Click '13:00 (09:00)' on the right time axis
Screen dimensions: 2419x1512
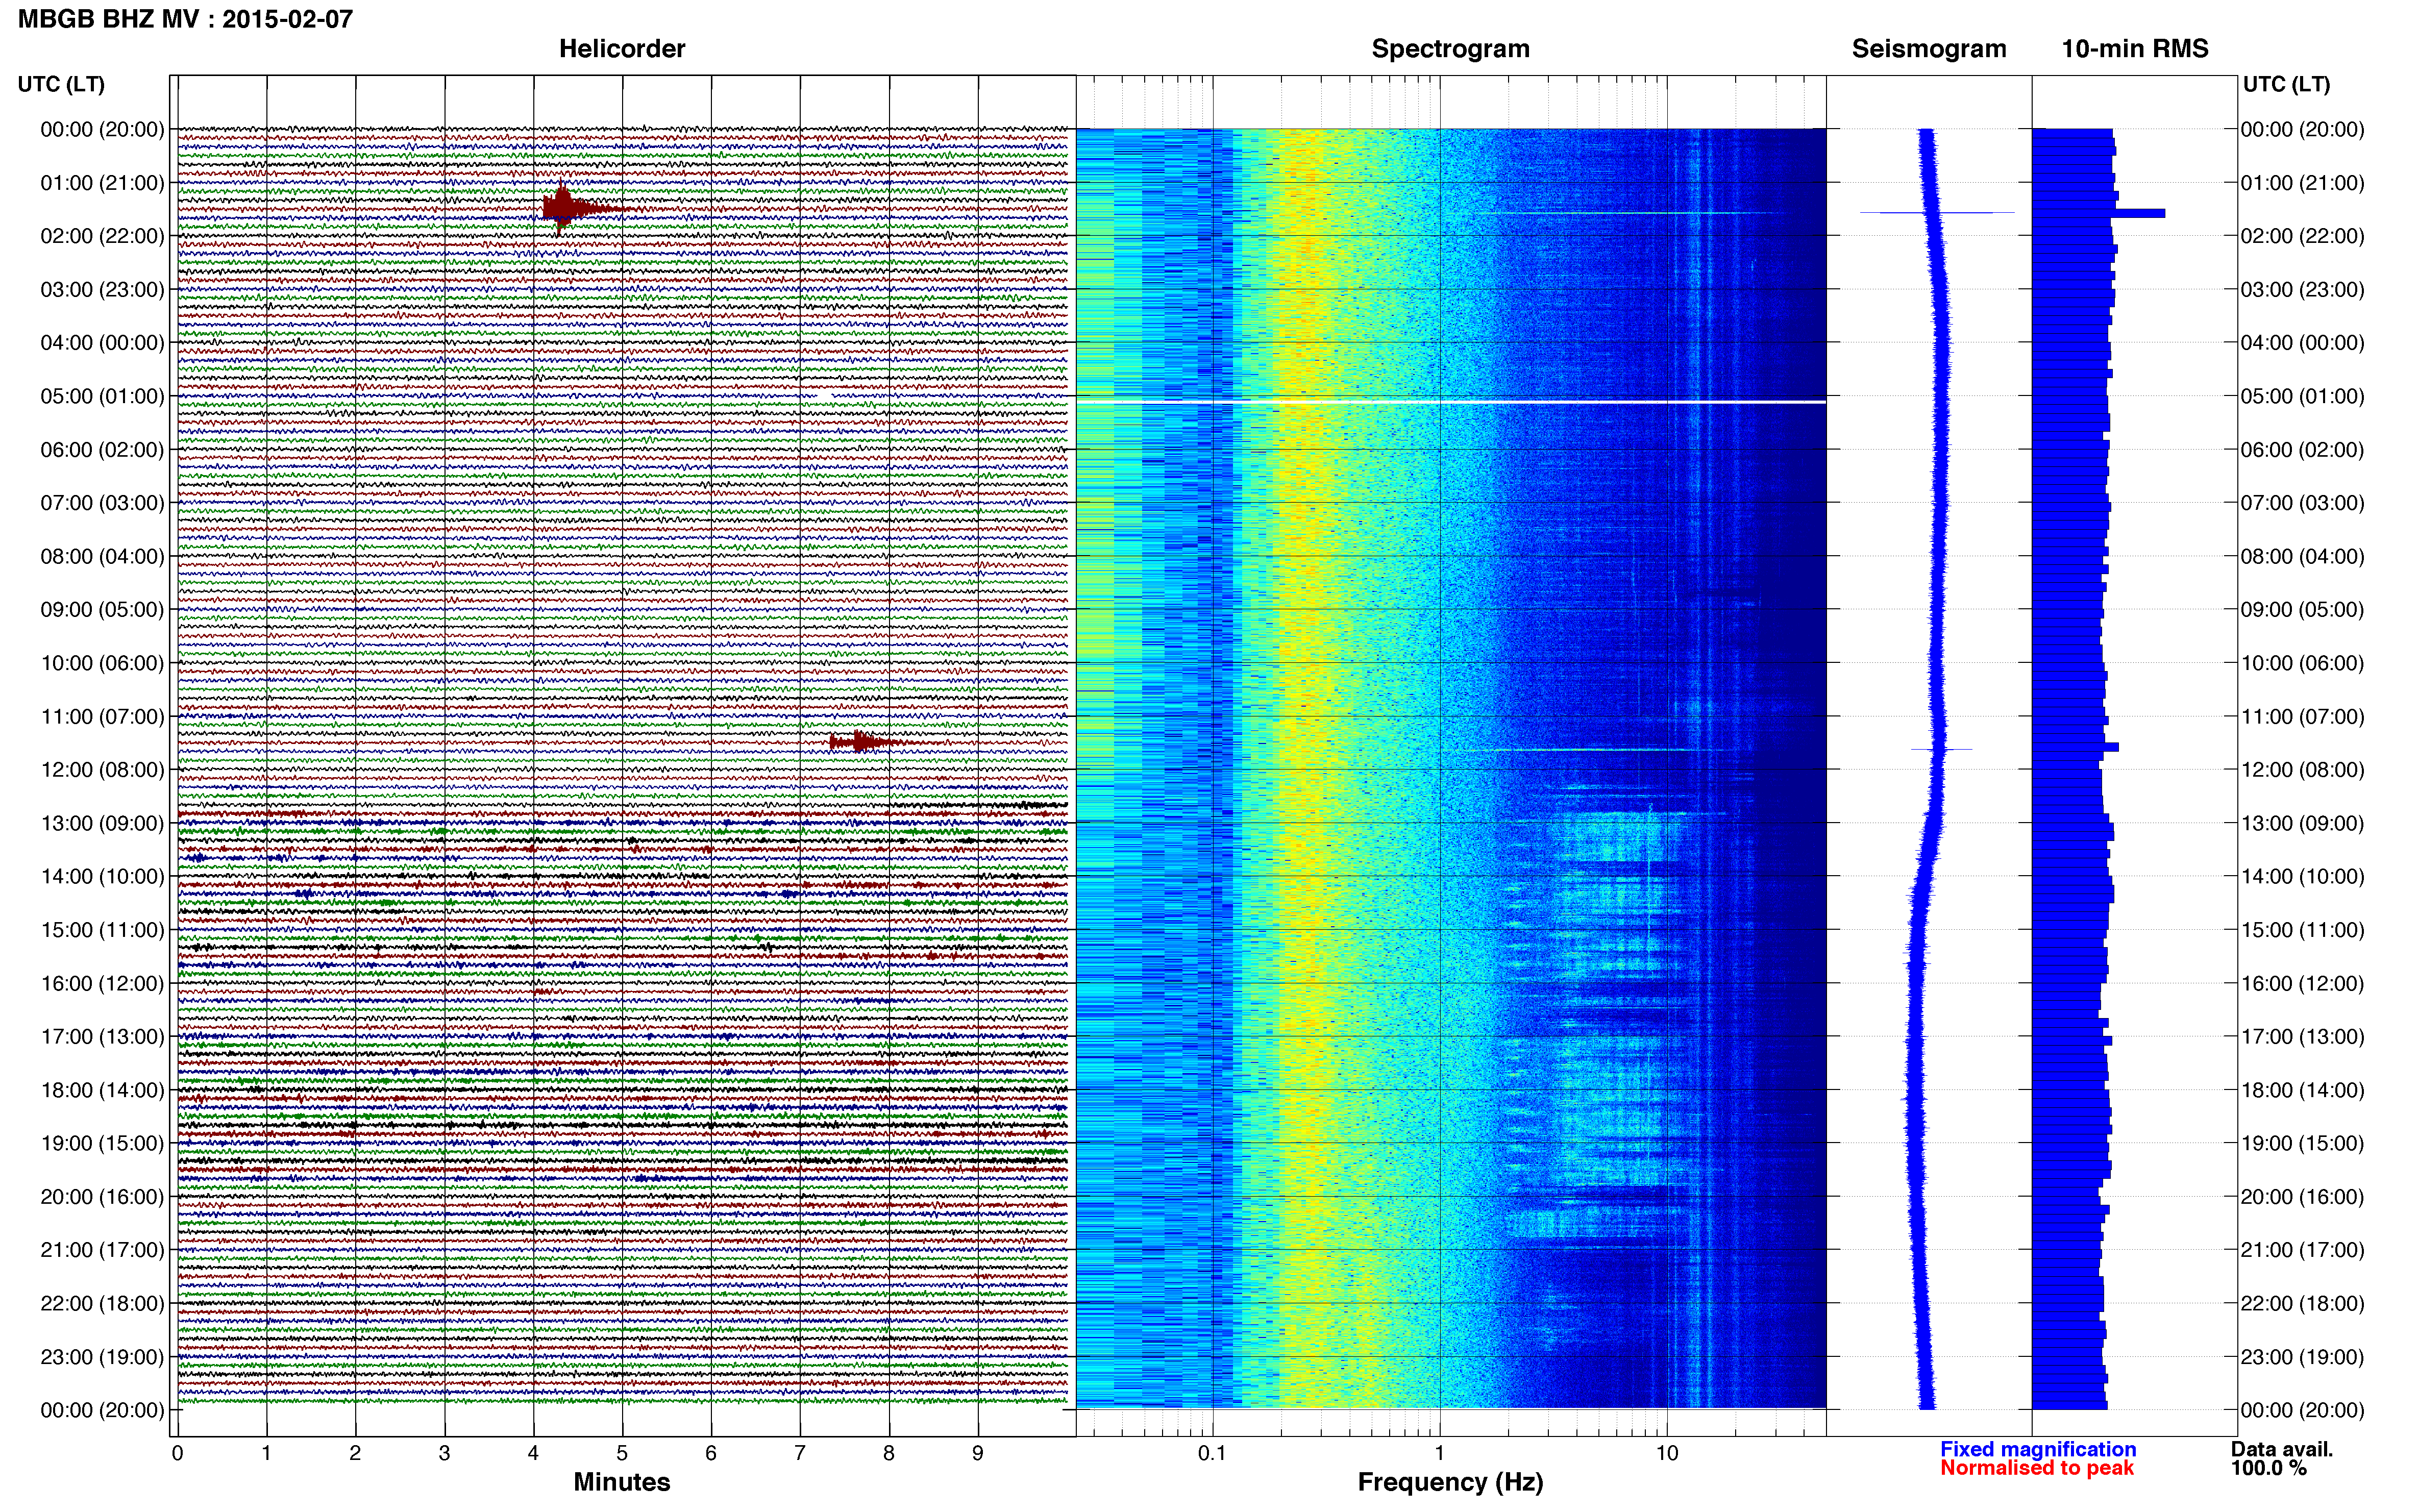coord(2302,823)
